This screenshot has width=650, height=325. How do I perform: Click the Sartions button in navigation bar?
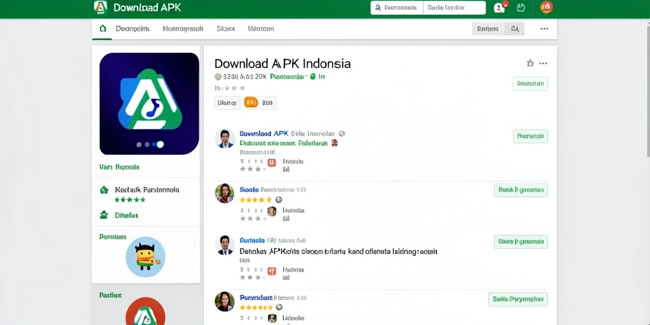tap(488, 29)
